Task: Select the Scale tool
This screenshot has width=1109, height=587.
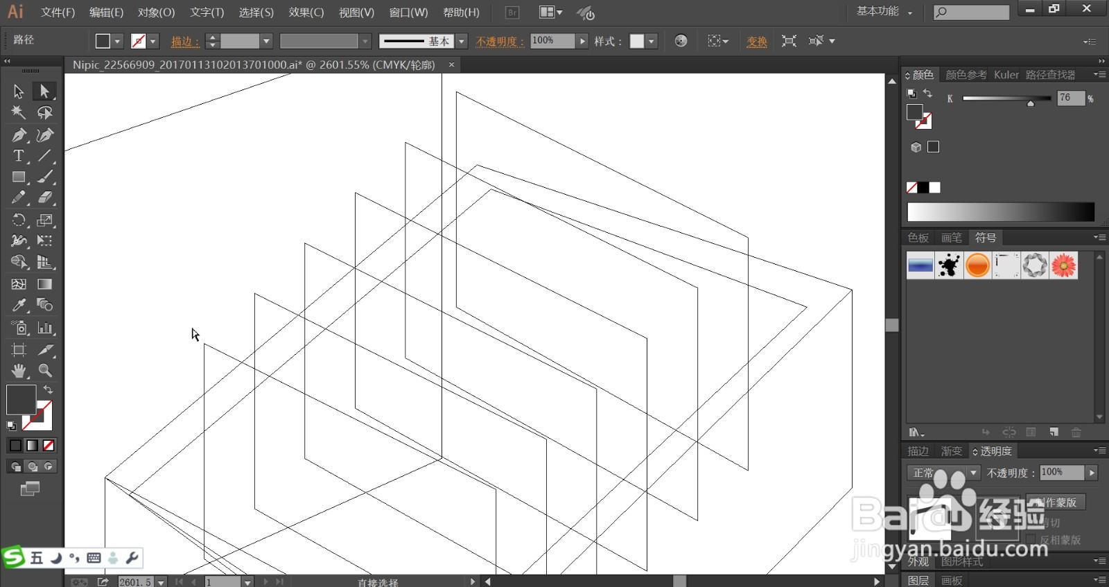Action: coord(44,220)
